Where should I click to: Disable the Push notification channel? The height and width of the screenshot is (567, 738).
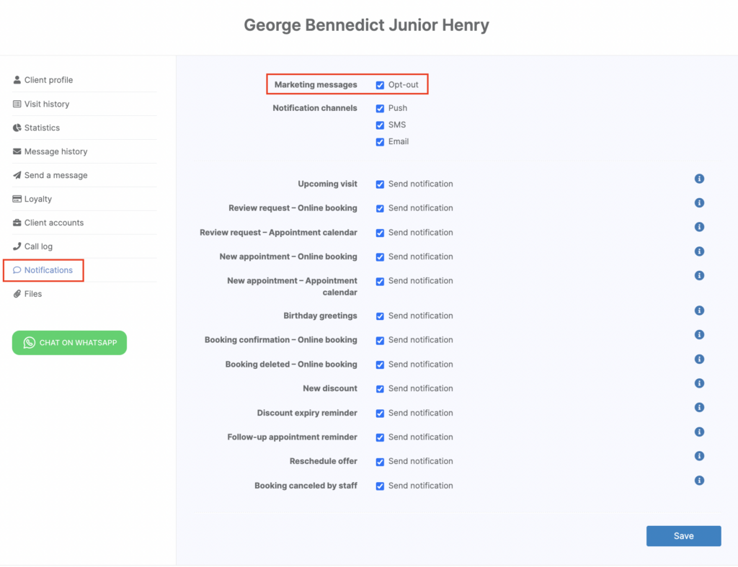[380, 109]
